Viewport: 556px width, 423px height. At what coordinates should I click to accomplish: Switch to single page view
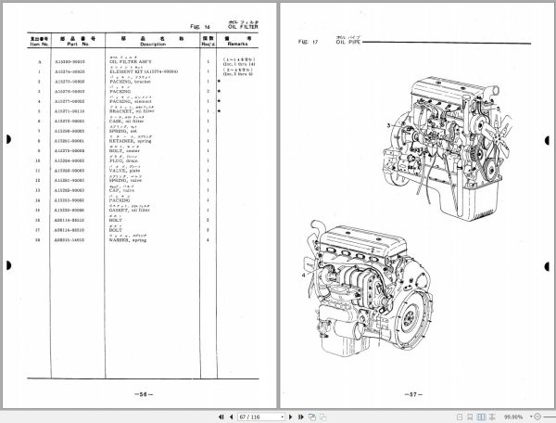tap(460, 417)
